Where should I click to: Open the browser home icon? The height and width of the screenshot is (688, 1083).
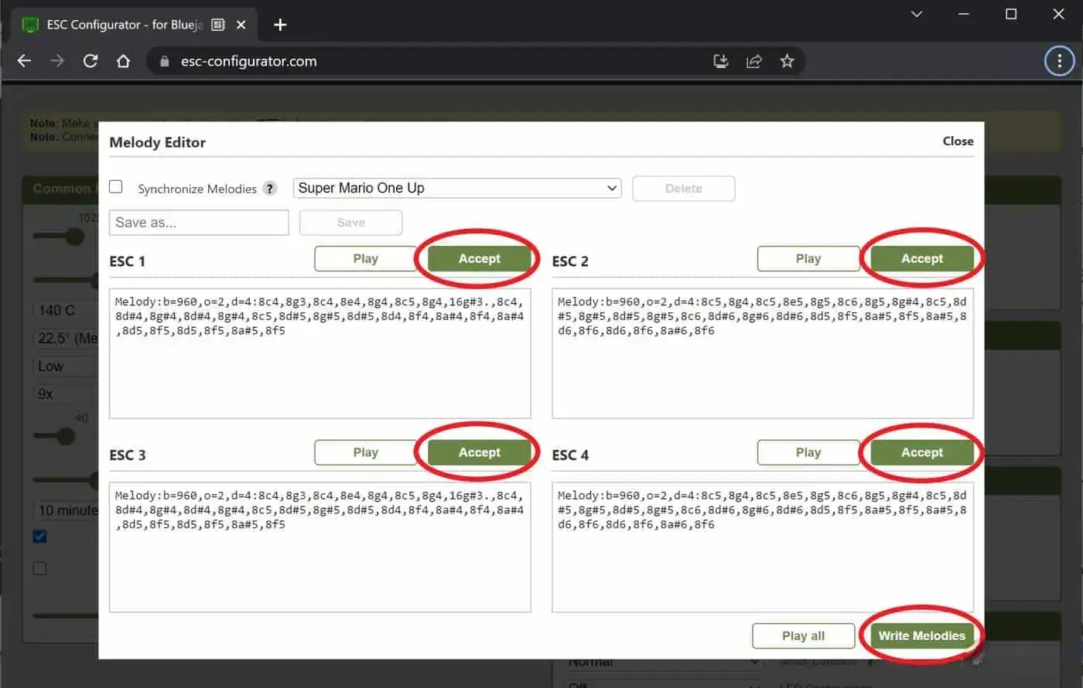123,60
